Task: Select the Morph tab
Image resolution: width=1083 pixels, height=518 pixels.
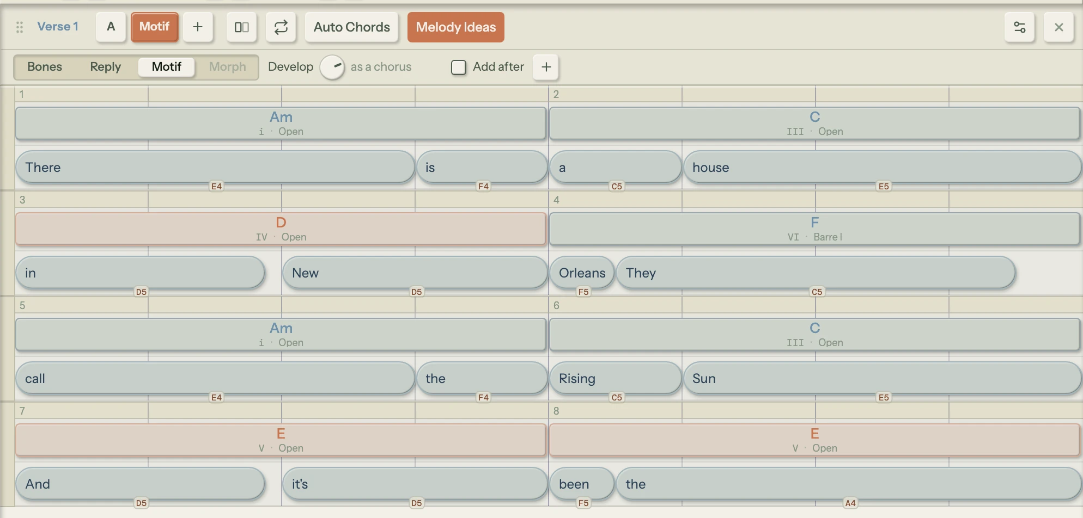Action: click(227, 67)
